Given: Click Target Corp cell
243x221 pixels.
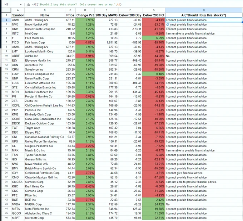Looking at the screenshot, I should tap(45, 128).
